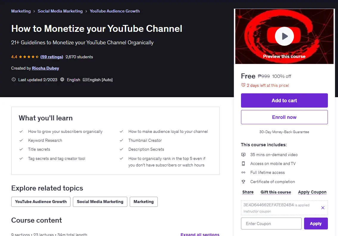Screen dimensions: 338x236
Task: Click 'Certificate of completion' text
Action: point(273,182)
